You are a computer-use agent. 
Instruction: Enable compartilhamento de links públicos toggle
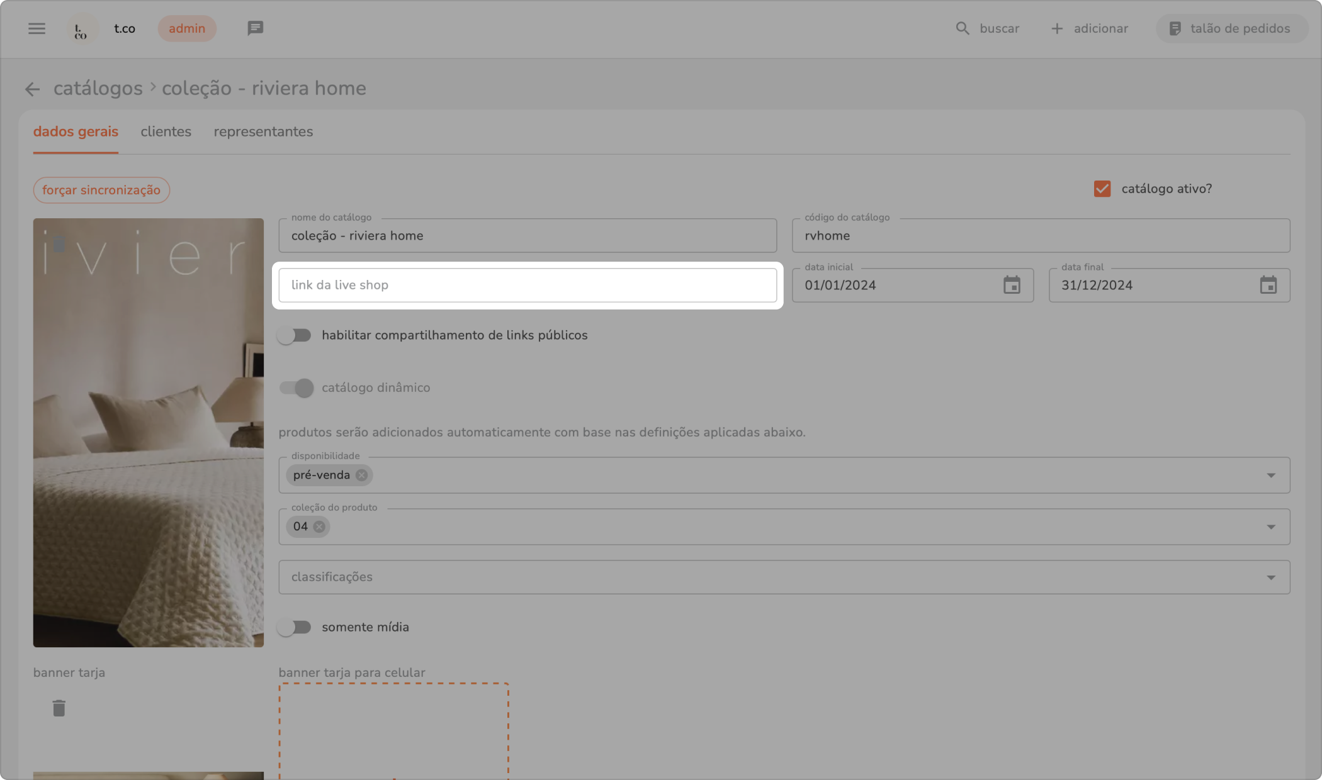point(295,335)
